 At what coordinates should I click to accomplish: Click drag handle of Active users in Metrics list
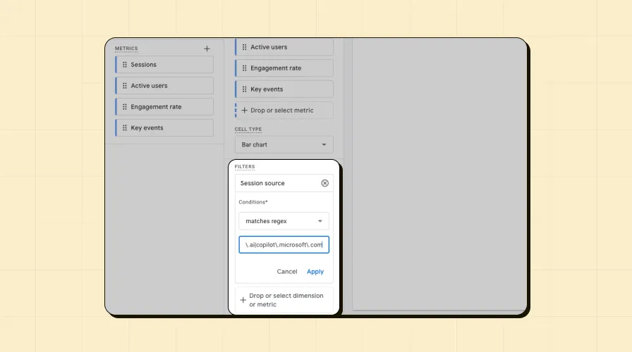tap(125, 86)
